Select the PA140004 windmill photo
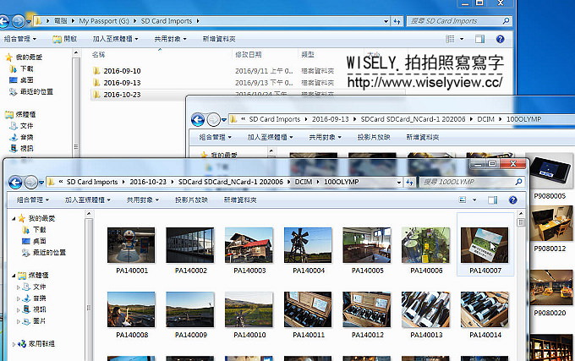The height and width of the screenshot is (361, 575). pyautogui.click(x=308, y=245)
